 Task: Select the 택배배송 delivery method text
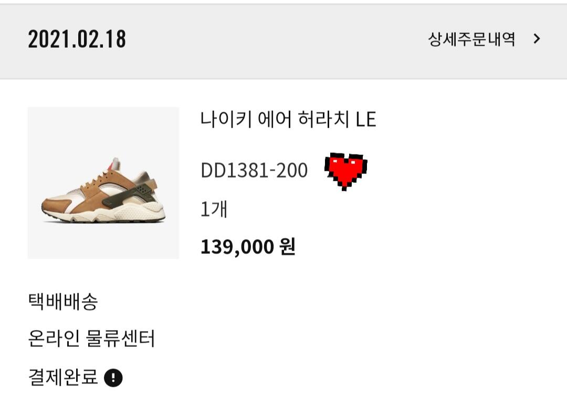[x=62, y=302]
